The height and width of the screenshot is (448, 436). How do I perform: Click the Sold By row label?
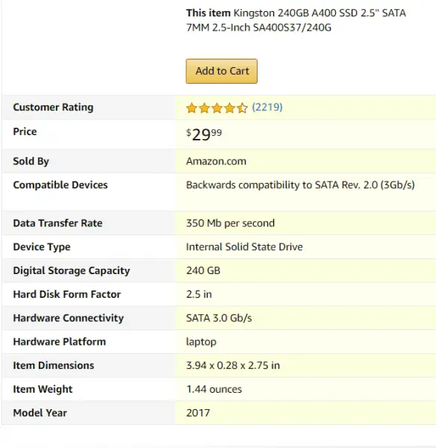[x=31, y=161]
